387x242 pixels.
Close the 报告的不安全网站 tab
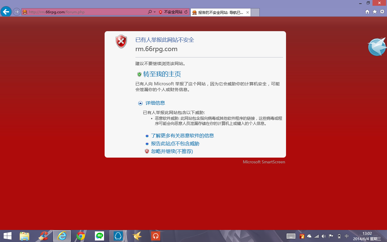coord(248,12)
